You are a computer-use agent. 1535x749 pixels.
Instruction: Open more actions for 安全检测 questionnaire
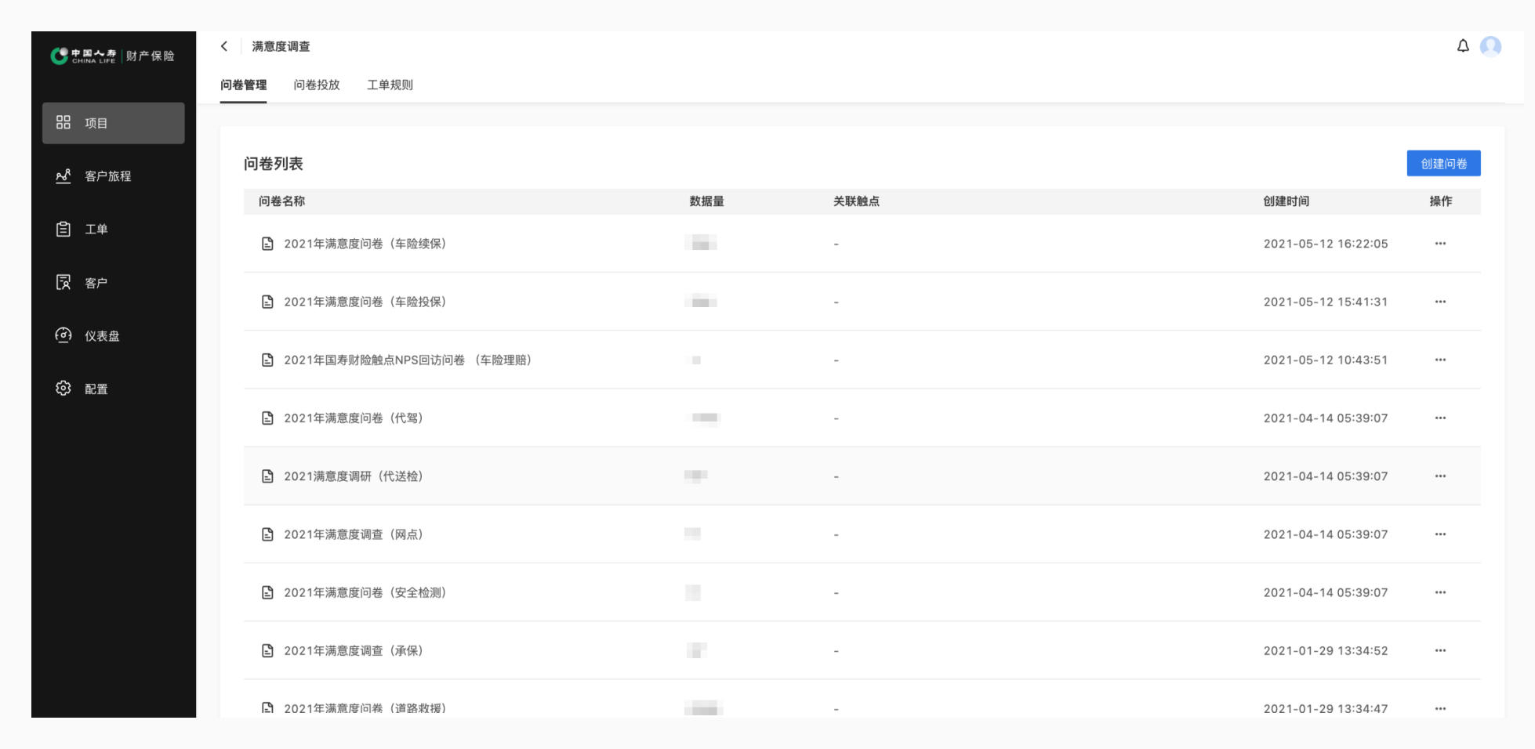coord(1440,592)
